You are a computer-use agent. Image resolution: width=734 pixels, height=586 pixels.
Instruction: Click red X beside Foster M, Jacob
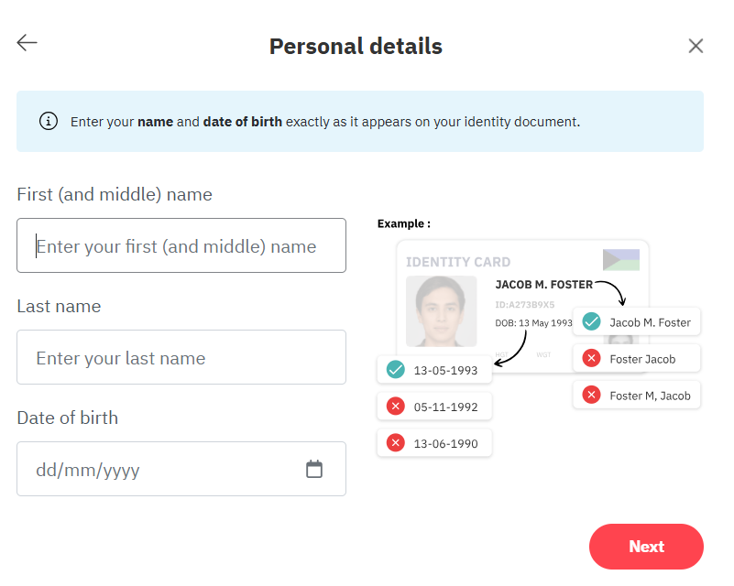pyautogui.click(x=592, y=396)
